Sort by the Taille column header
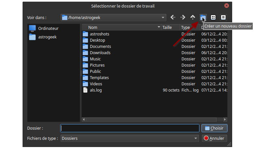 (x=170, y=28)
